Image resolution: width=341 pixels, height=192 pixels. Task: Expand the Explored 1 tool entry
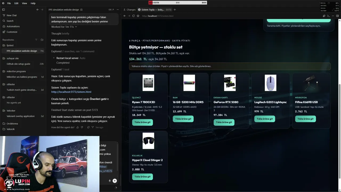point(60,69)
